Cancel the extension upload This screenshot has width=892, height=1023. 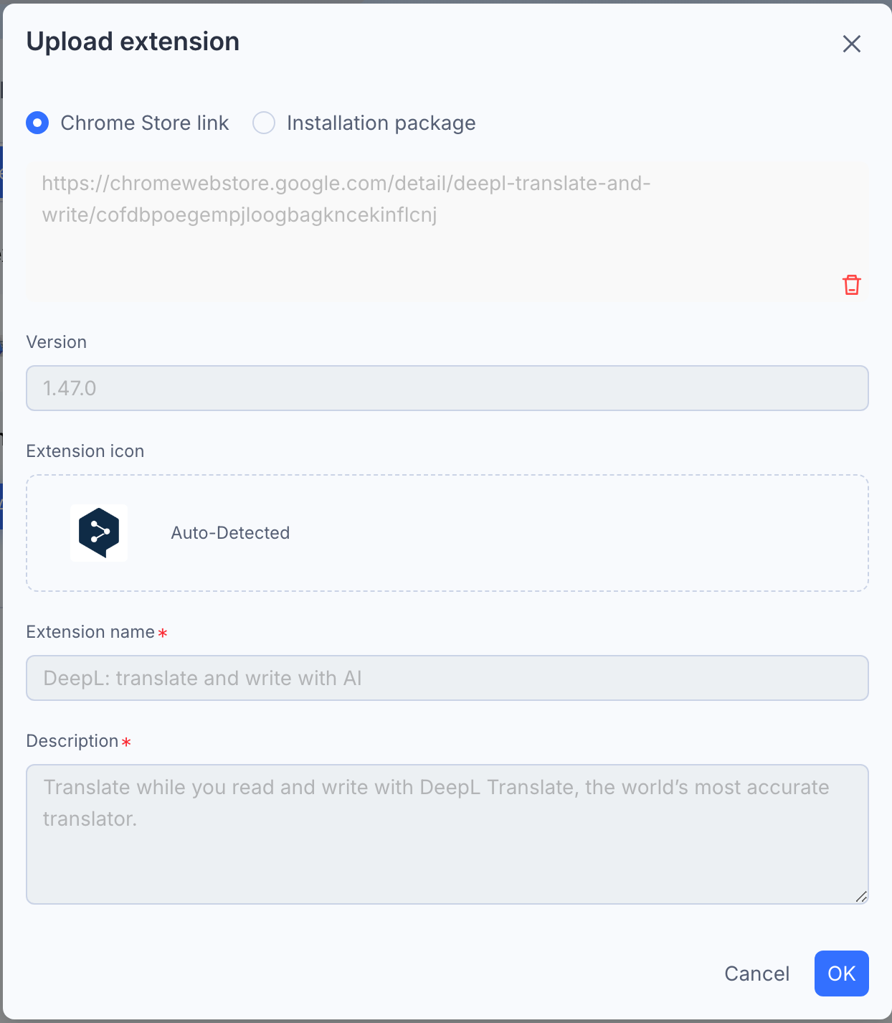click(756, 973)
